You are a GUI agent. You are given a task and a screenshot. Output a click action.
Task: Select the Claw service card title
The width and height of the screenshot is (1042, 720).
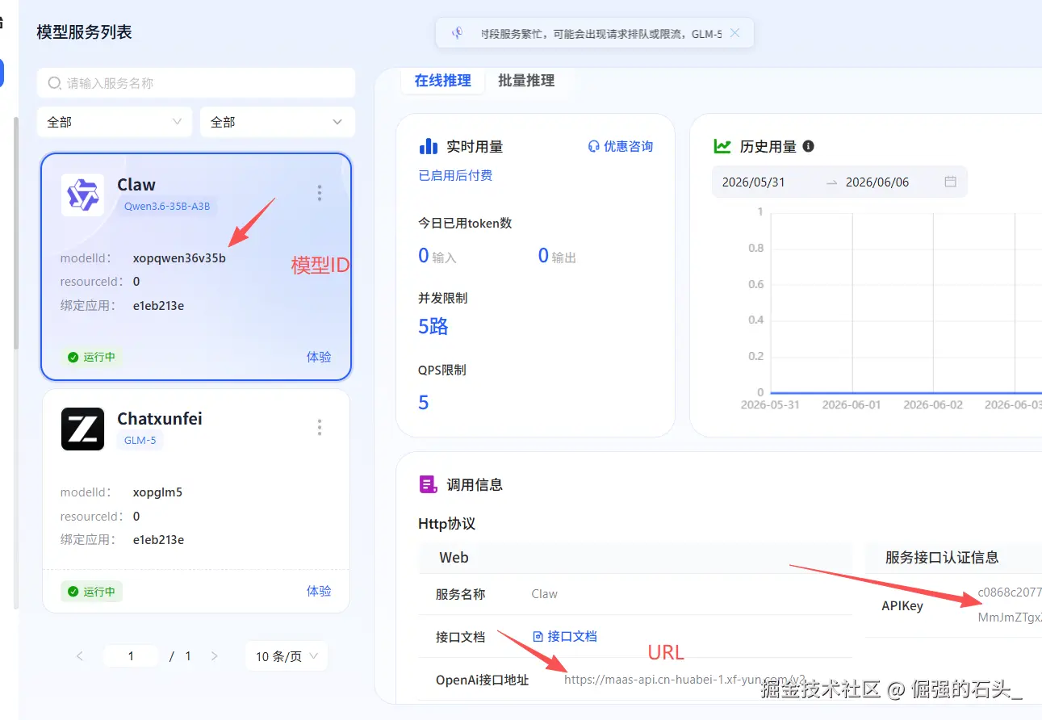pos(136,184)
